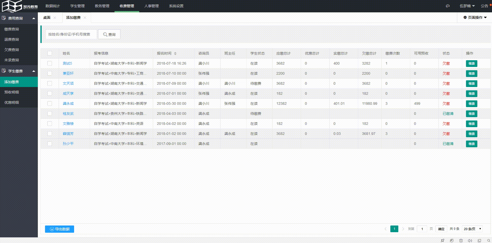
Task: Select 欠费查询 in the left sidebar
Action: [12, 50]
